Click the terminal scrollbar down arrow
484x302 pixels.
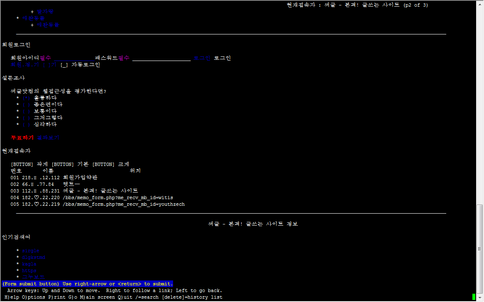480,298
